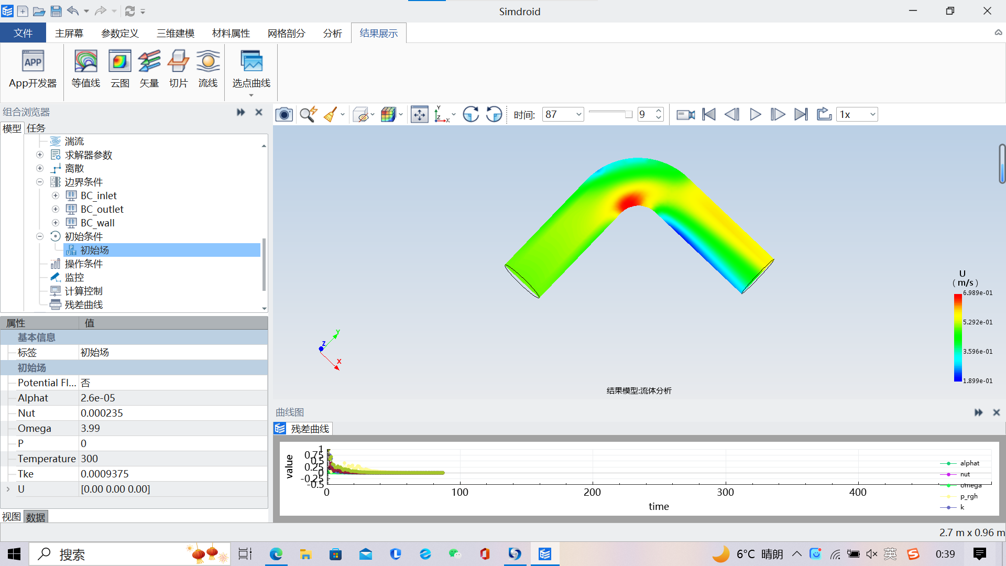The image size is (1006, 566).
Task: Open the App开发器 tool
Action: (32, 69)
